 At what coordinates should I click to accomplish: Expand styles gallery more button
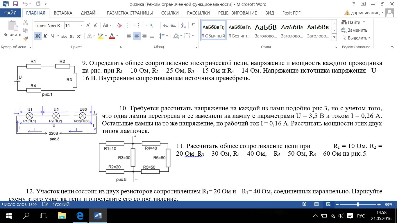(x=335, y=38)
